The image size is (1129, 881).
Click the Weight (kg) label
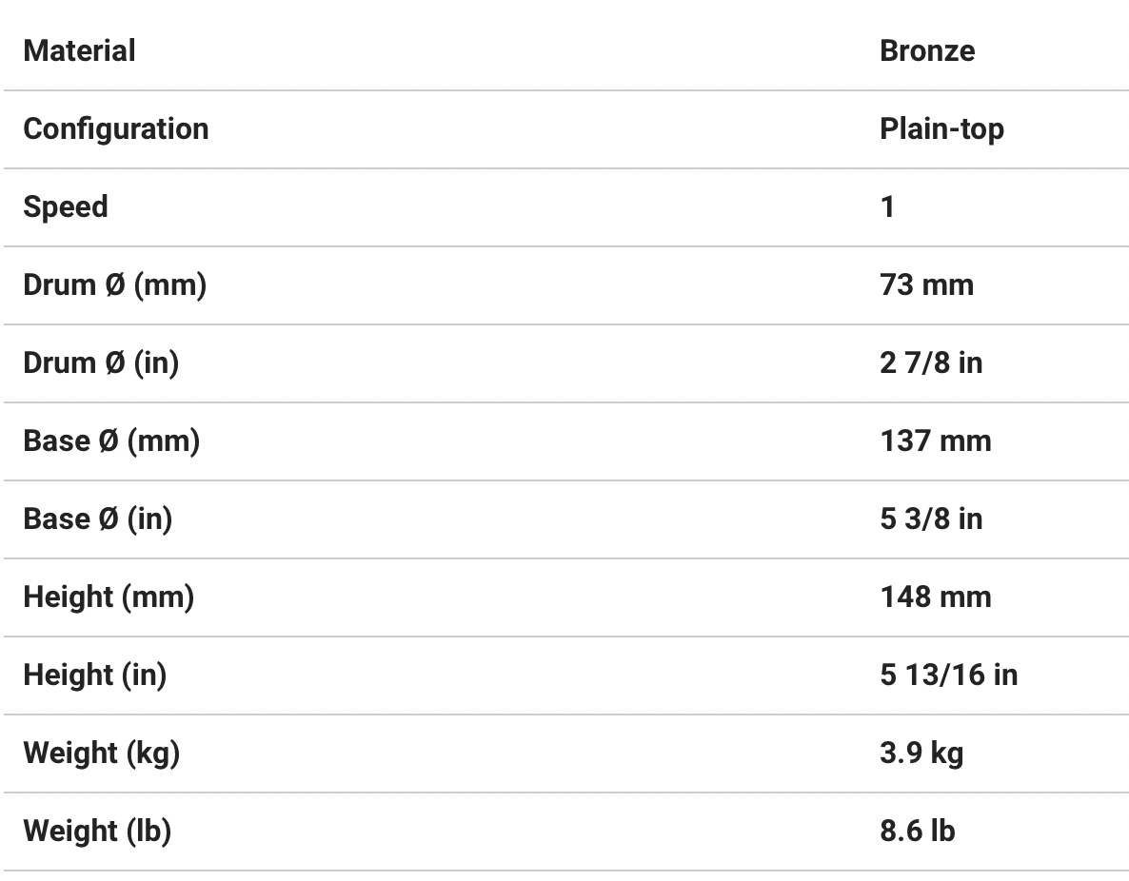pyautogui.click(x=101, y=753)
